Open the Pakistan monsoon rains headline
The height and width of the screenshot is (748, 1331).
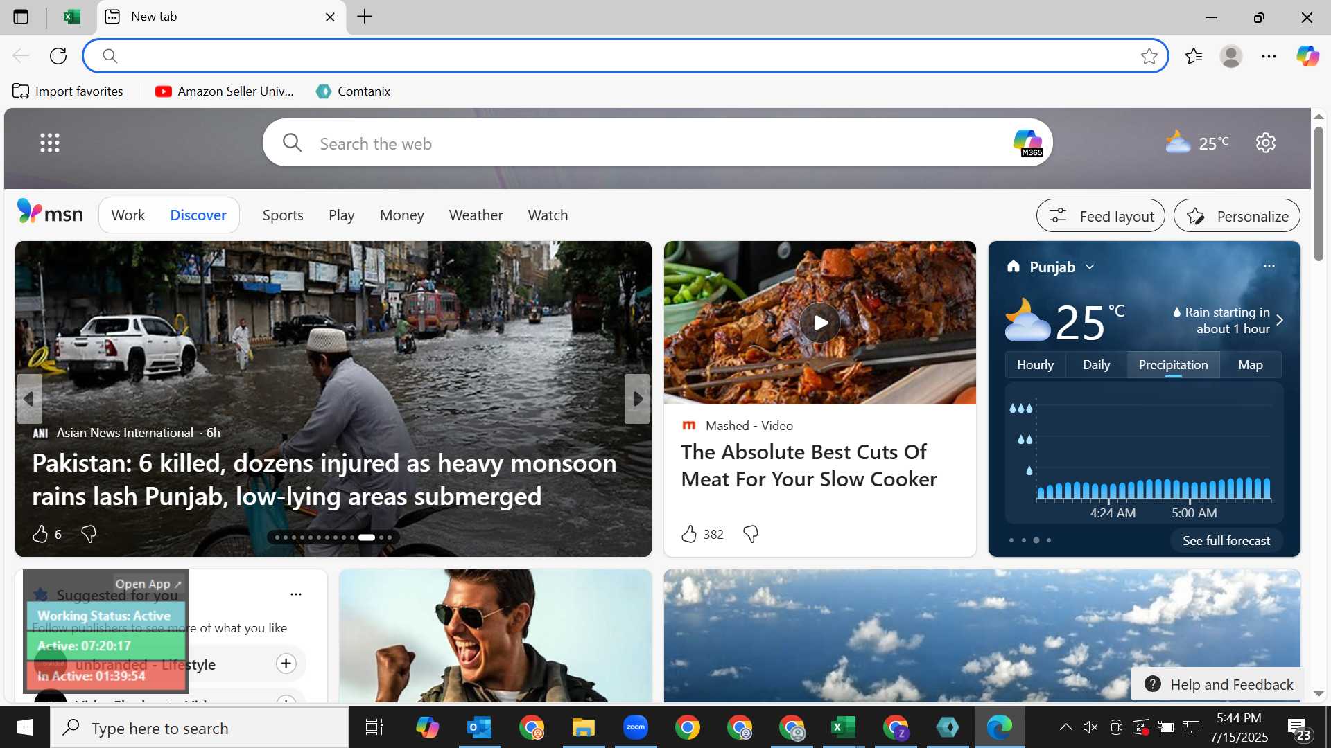324,479
